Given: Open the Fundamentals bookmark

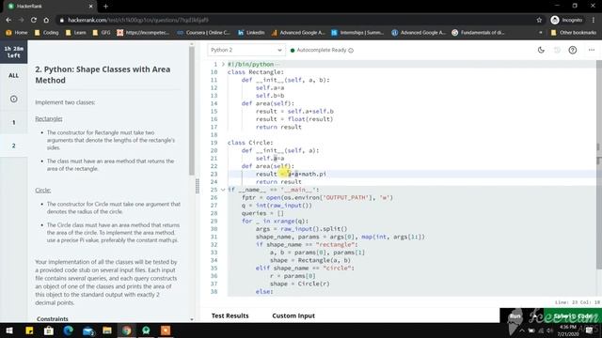Looking at the screenshot, I should coord(478,33).
